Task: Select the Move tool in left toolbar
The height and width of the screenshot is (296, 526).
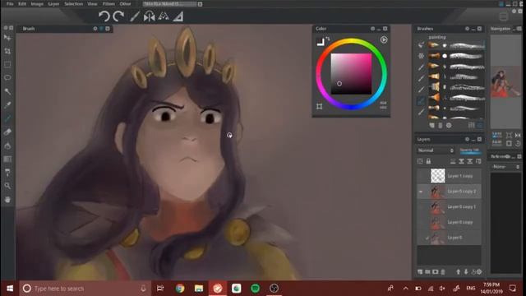Action: click(7, 38)
